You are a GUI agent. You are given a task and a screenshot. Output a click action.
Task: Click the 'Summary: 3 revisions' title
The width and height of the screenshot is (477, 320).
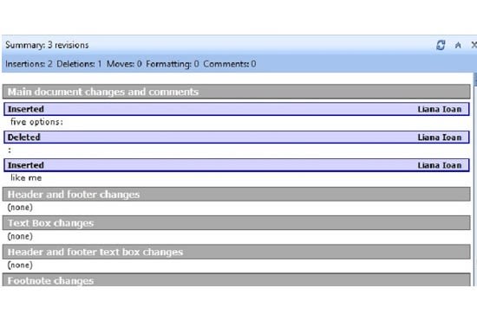(x=47, y=45)
